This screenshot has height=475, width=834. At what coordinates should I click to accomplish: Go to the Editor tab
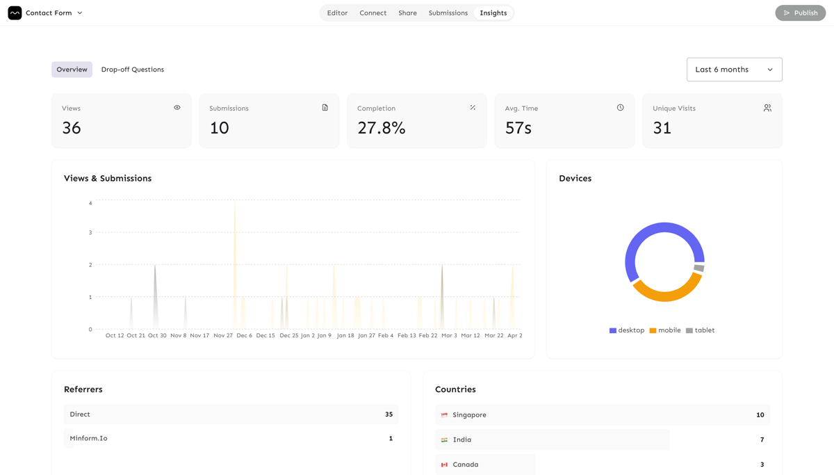click(x=337, y=13)
